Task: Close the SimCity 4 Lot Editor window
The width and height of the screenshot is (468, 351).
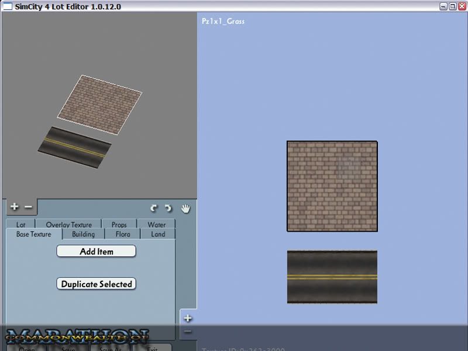Action: point(462,6)
